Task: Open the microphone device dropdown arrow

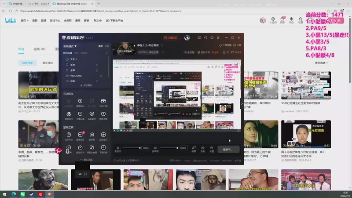Action: pos(121,148)
